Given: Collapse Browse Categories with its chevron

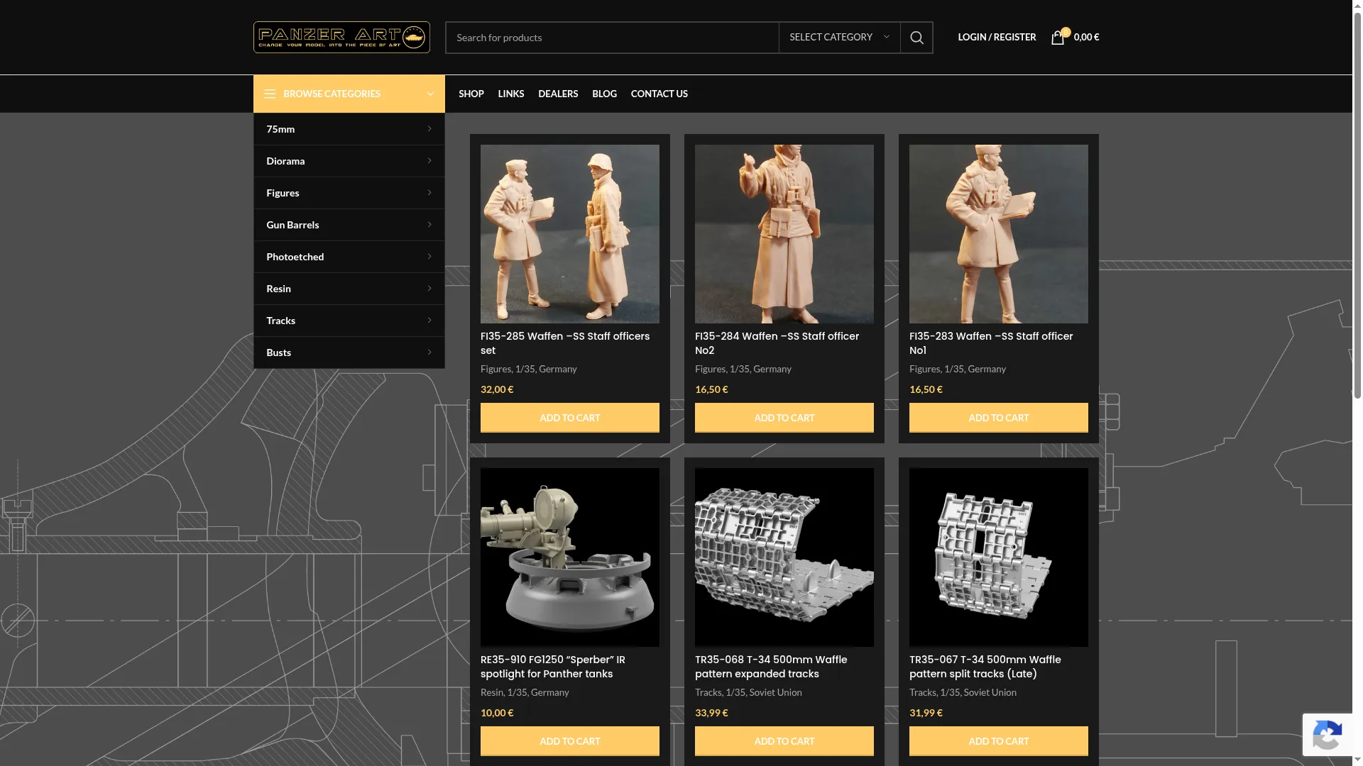Looking at the screenshot, I should pos(429,94).
